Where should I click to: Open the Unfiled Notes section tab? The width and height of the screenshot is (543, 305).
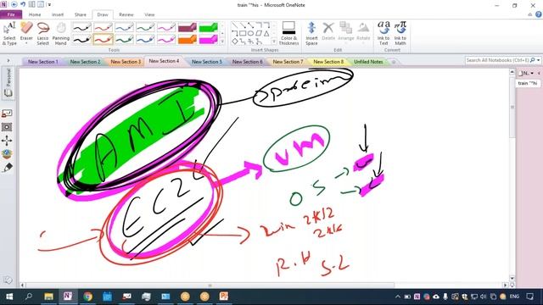(368, 62)
